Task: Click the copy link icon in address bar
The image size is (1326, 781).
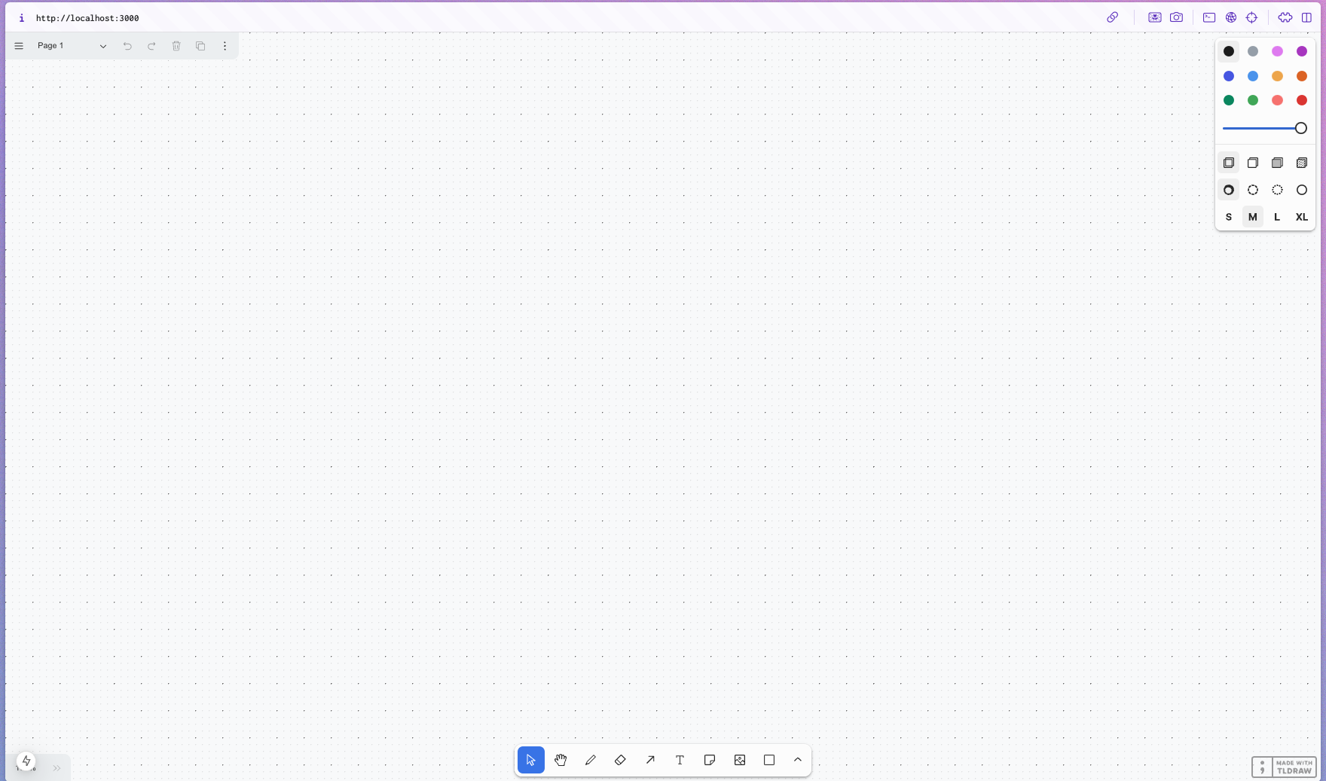Action: coord(1112,17)
